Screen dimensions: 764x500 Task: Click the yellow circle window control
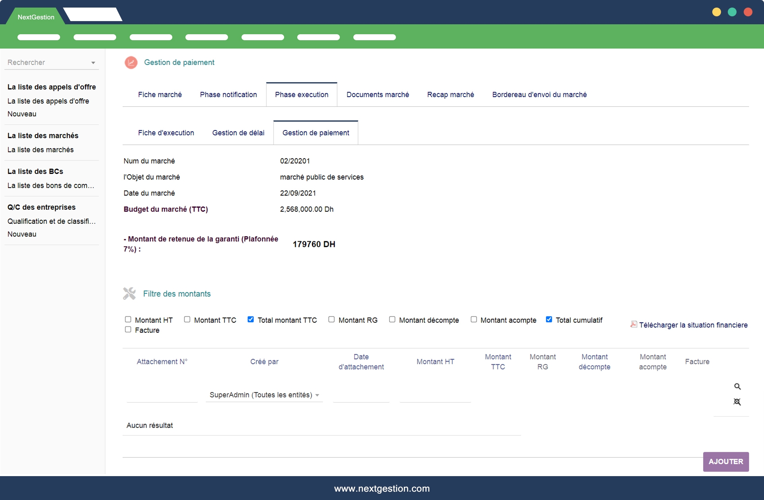tap(716, 12)
